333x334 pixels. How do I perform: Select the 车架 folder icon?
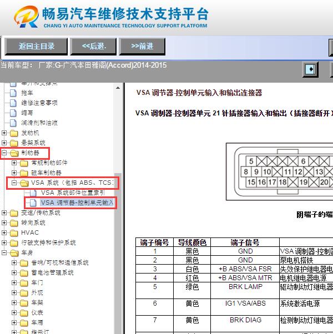tap(24, 303)
